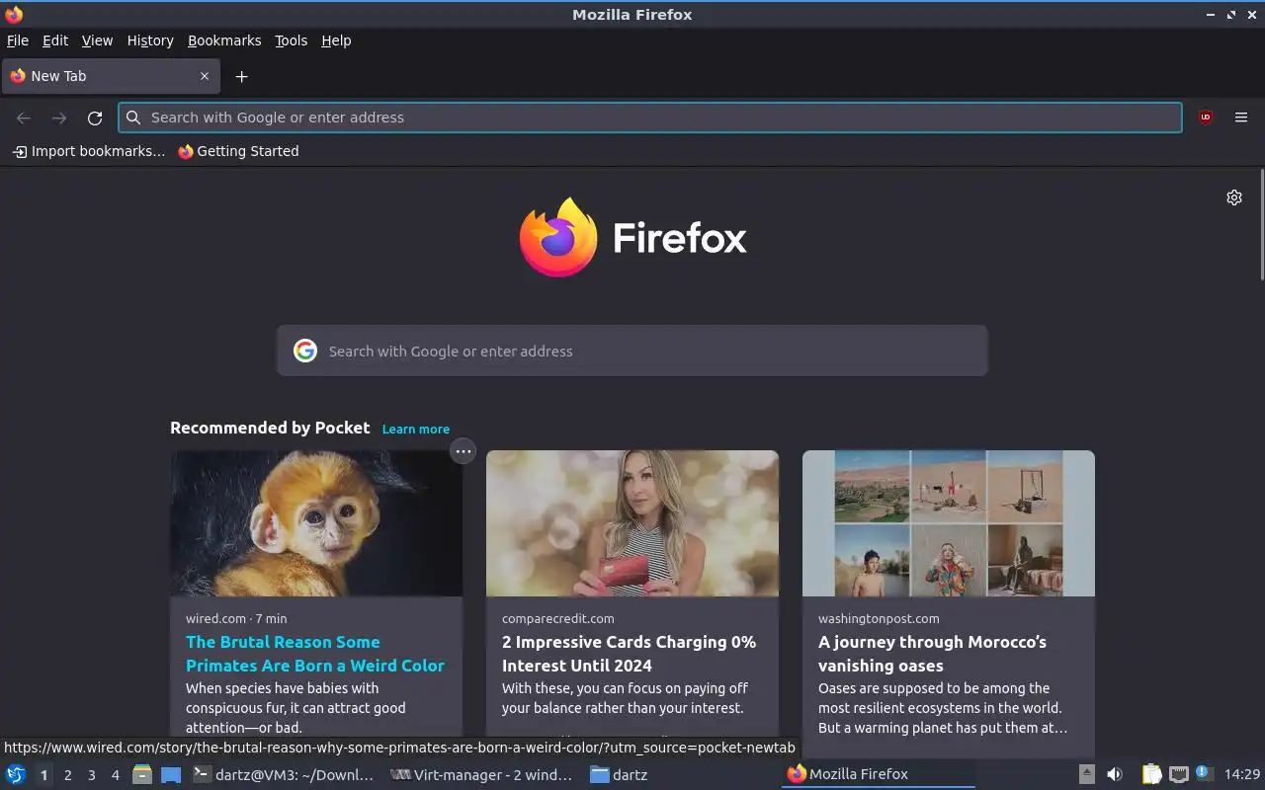Click the Google logo in page search box
This screenshot has width=1265, height=790.
pos(305,351)
